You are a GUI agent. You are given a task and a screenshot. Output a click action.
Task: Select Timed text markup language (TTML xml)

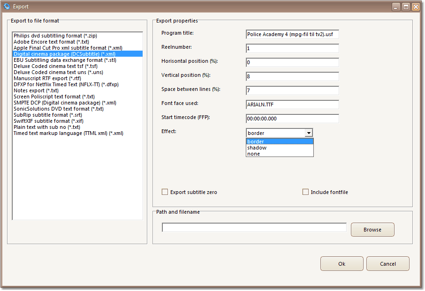pos(77,133)
